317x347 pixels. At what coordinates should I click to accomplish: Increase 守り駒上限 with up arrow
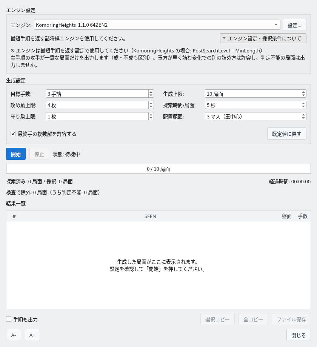click(151, 114)
